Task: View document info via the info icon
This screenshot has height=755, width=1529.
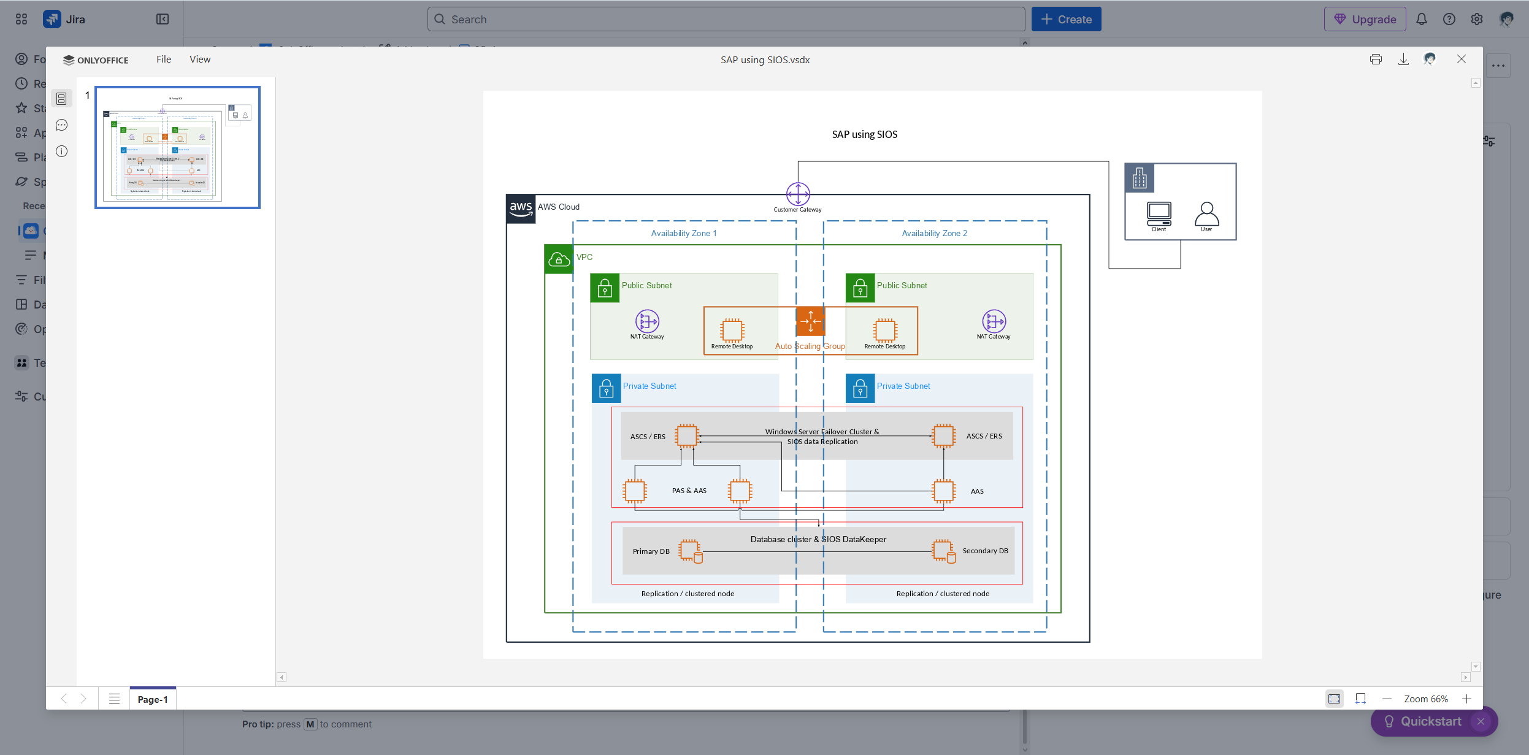Action: tap(61, 151)
